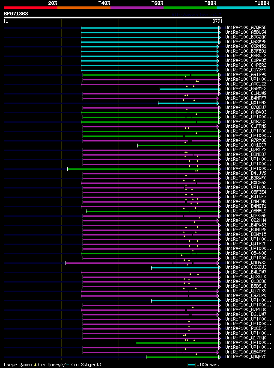Click the UniRef100_B3NXI5 label
This screenshot has height=368, width=274.
tap(246, 234)
